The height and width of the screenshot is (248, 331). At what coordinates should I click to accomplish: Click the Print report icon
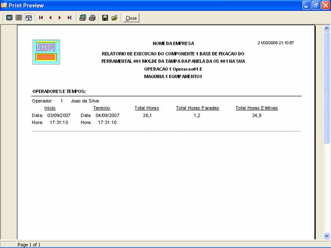92,18
